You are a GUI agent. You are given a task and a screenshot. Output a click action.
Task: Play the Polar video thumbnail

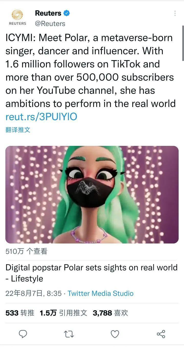92,194
